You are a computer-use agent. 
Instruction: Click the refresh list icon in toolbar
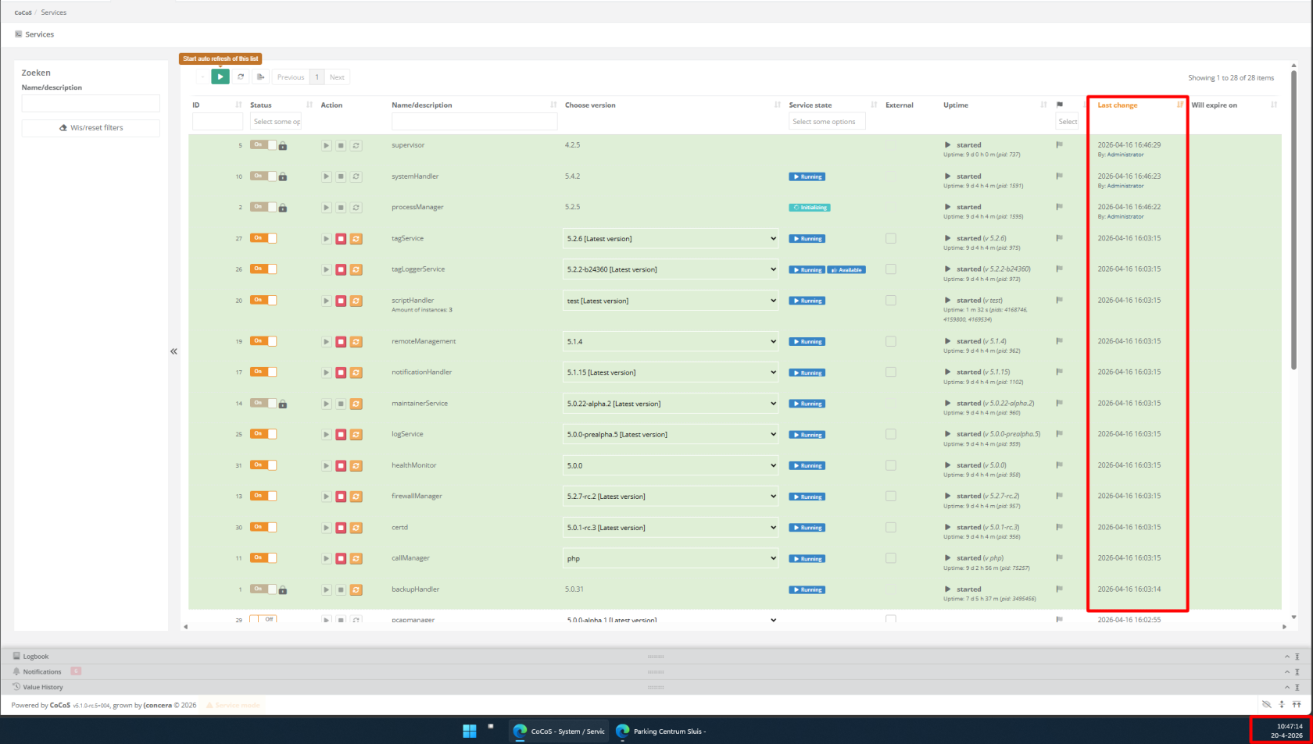[241, 77]
